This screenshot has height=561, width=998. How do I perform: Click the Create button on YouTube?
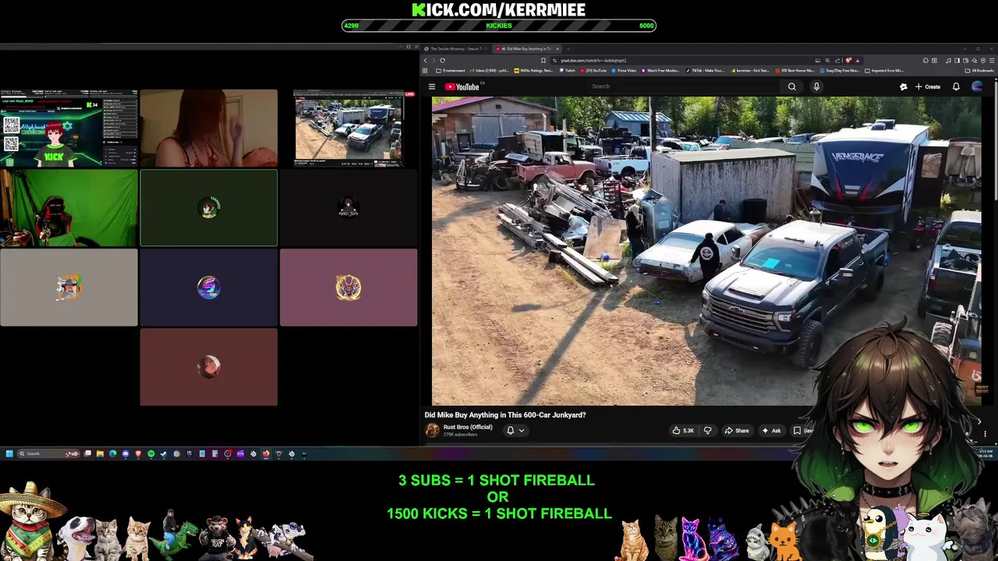pos(928,86)
